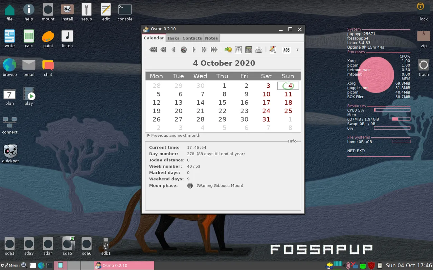433x270 pixels.
Task: Open the taskbar Menu button
Action: [x=10, y=265]
